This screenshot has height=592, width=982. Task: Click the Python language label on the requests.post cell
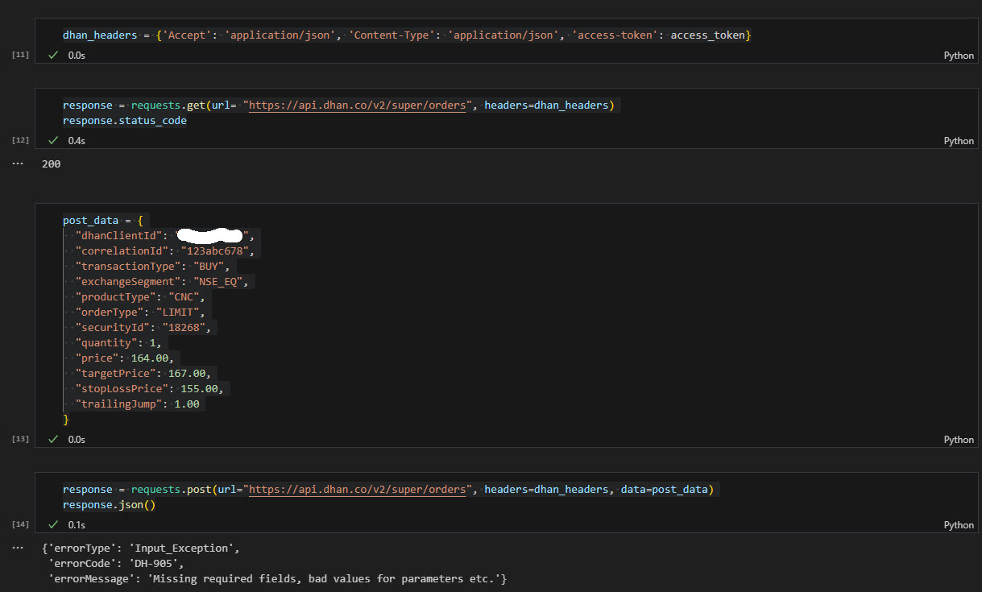[x=958, y=525]
